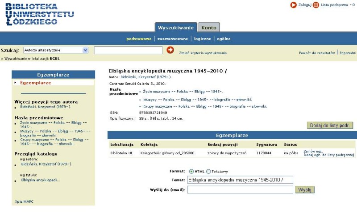
Task: Switch to the Wyszukiwanie tab
Action: pyautogui.click(x=175, y=28)
